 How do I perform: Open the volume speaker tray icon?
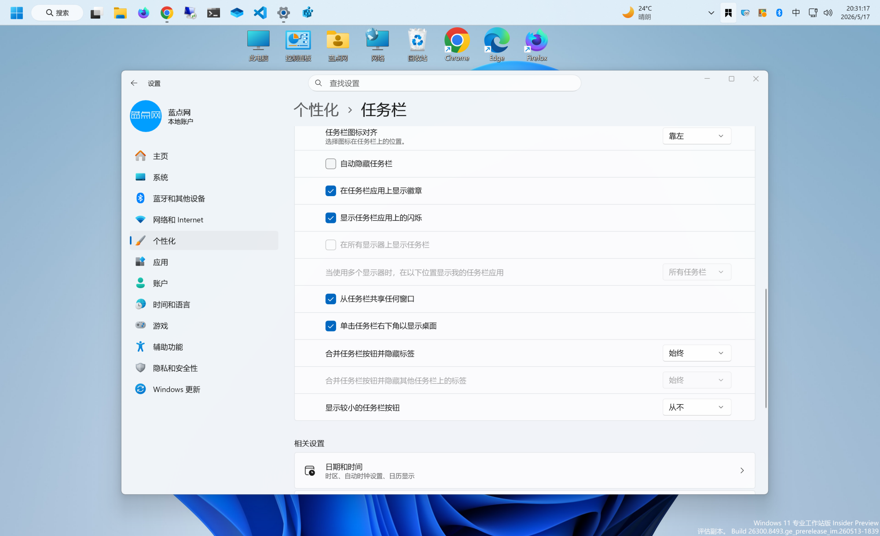tap(828, 13)
